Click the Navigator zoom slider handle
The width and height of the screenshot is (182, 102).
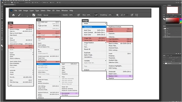[173, 15]
